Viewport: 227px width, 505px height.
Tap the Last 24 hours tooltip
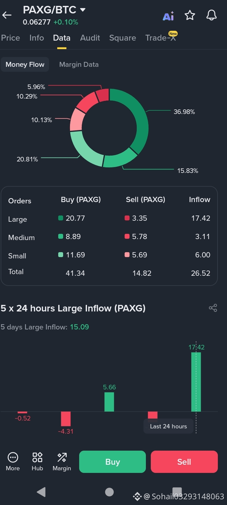click(x=168, y=426)
